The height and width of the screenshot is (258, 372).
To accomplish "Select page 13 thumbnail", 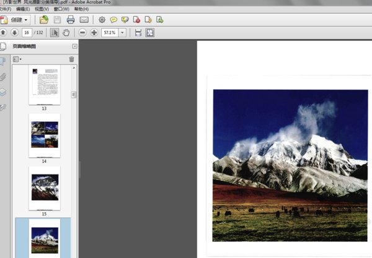I will pyautogui.click(x=45, y=85).
